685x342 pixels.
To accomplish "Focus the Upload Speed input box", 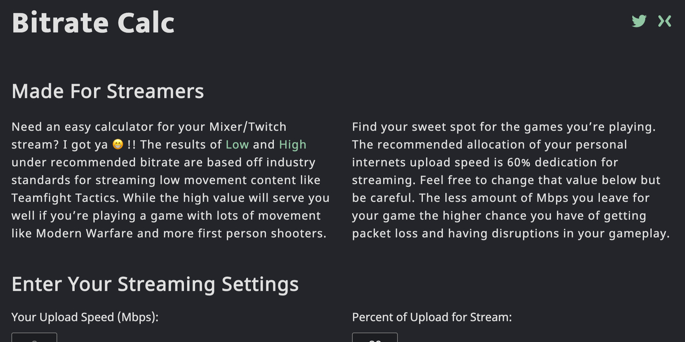I will [x=34, y=338].
